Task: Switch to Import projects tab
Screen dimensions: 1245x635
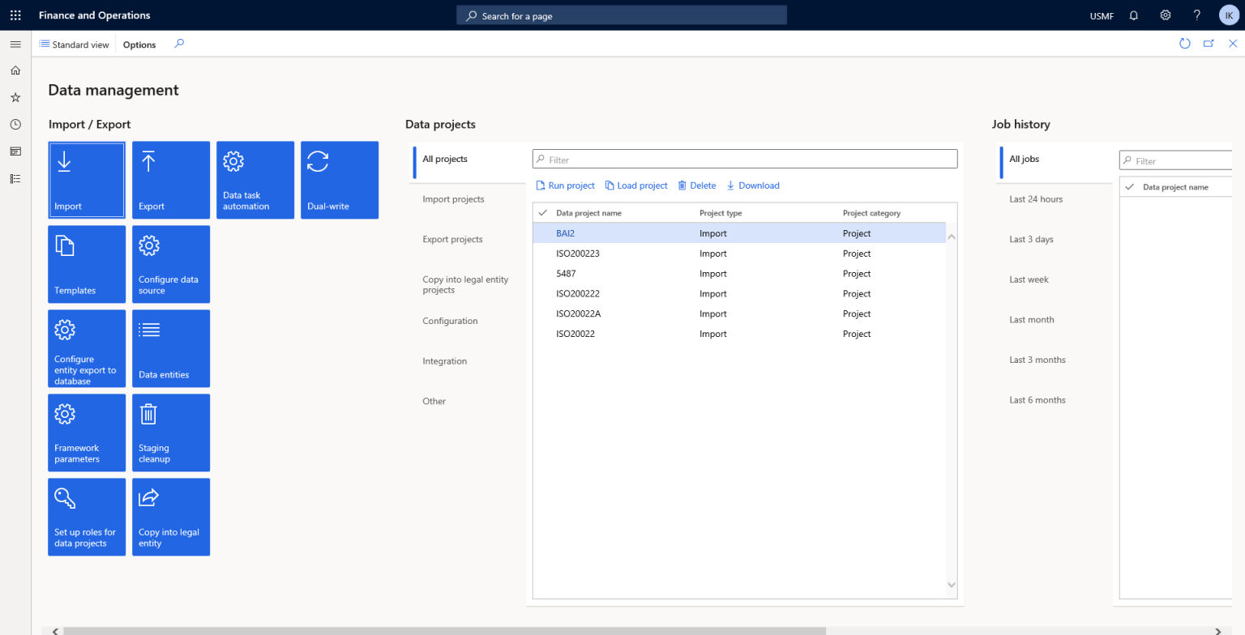Action: 453,198
